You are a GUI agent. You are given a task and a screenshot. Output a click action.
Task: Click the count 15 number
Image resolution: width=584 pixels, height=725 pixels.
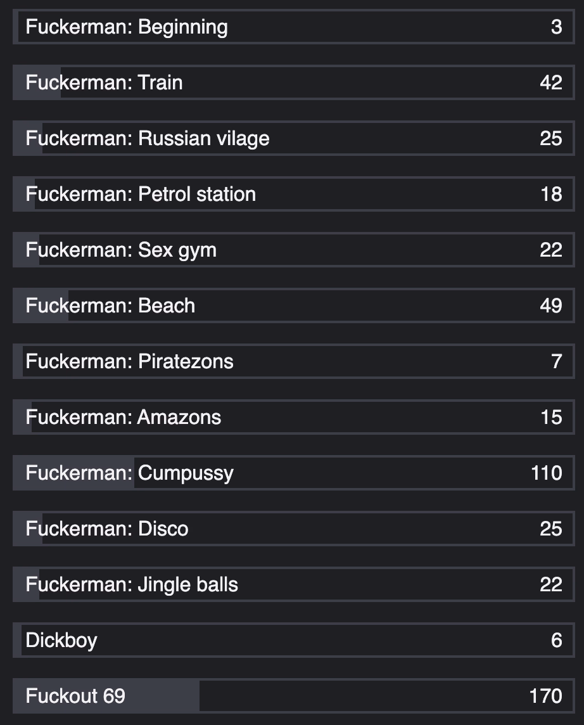coord(551,418)
